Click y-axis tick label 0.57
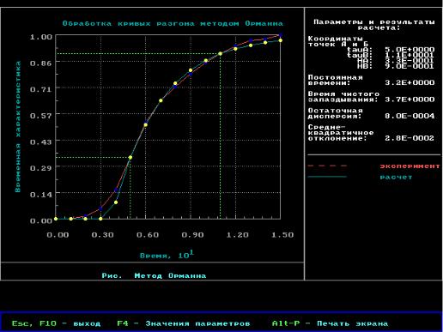443x332 pixels. tap(41, 116)
